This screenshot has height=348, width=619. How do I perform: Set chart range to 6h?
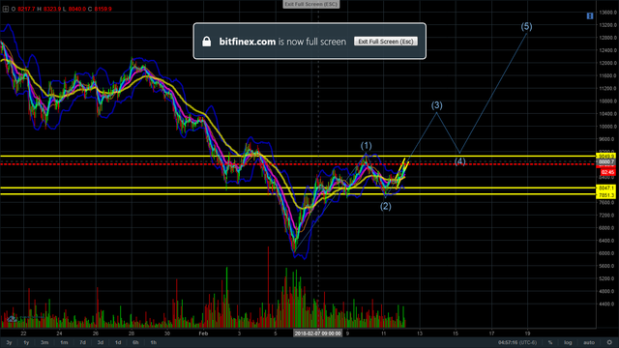(135, 342)
